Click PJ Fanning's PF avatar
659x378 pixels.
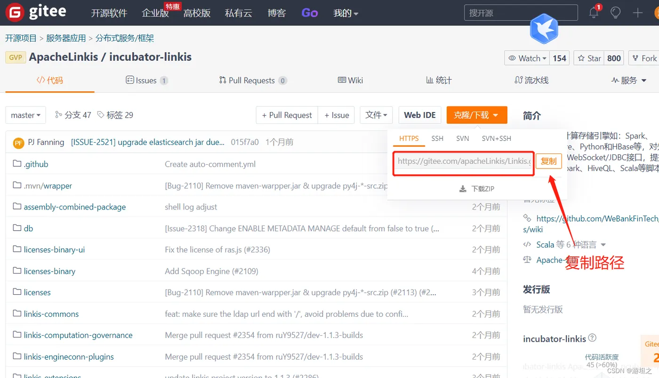click(x=19, y=143)
